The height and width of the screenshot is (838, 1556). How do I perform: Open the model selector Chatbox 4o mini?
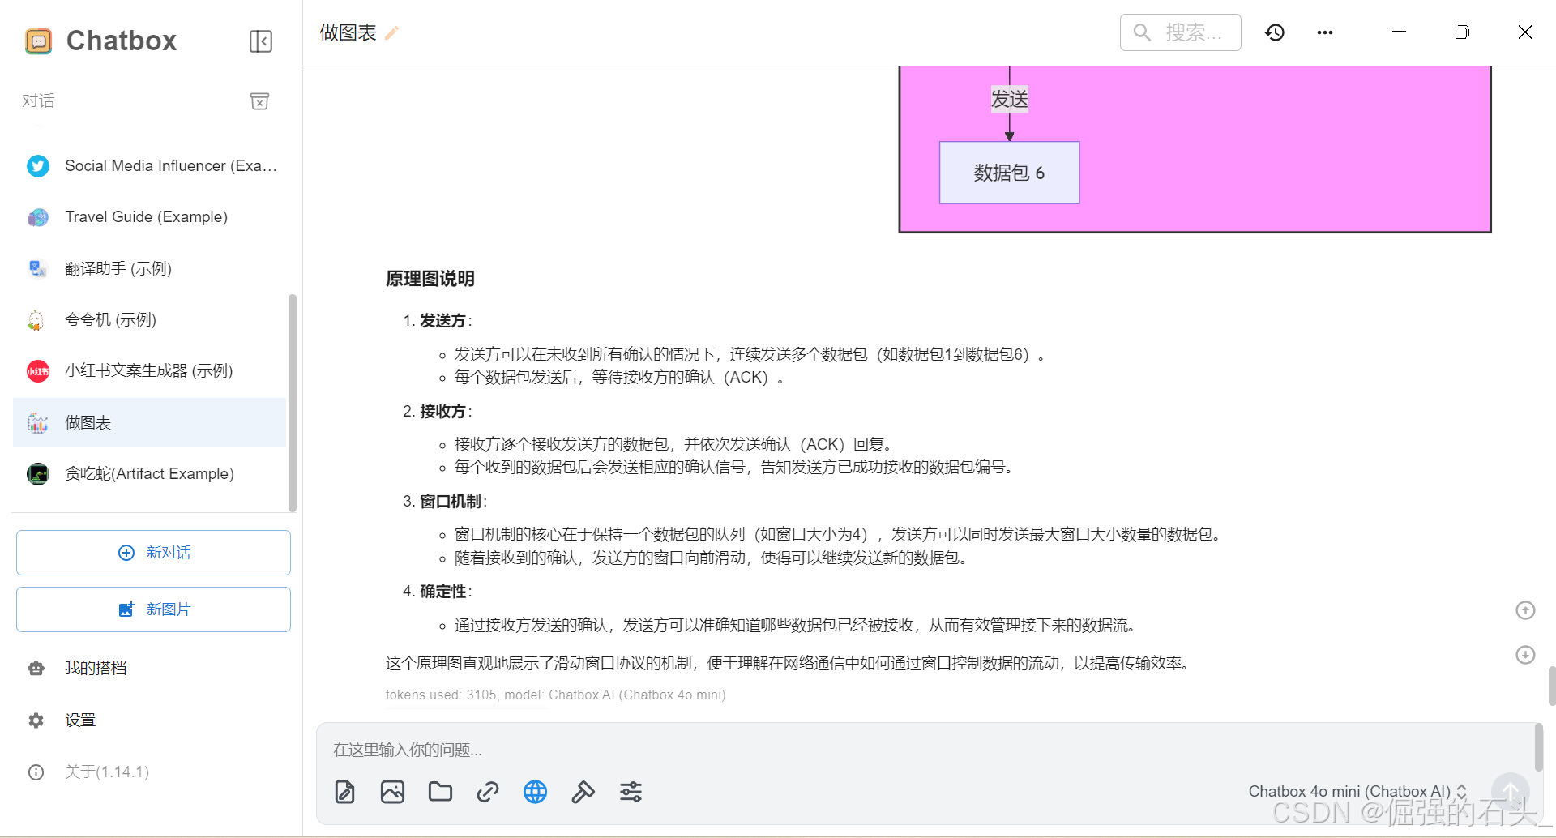[1357, 791]
